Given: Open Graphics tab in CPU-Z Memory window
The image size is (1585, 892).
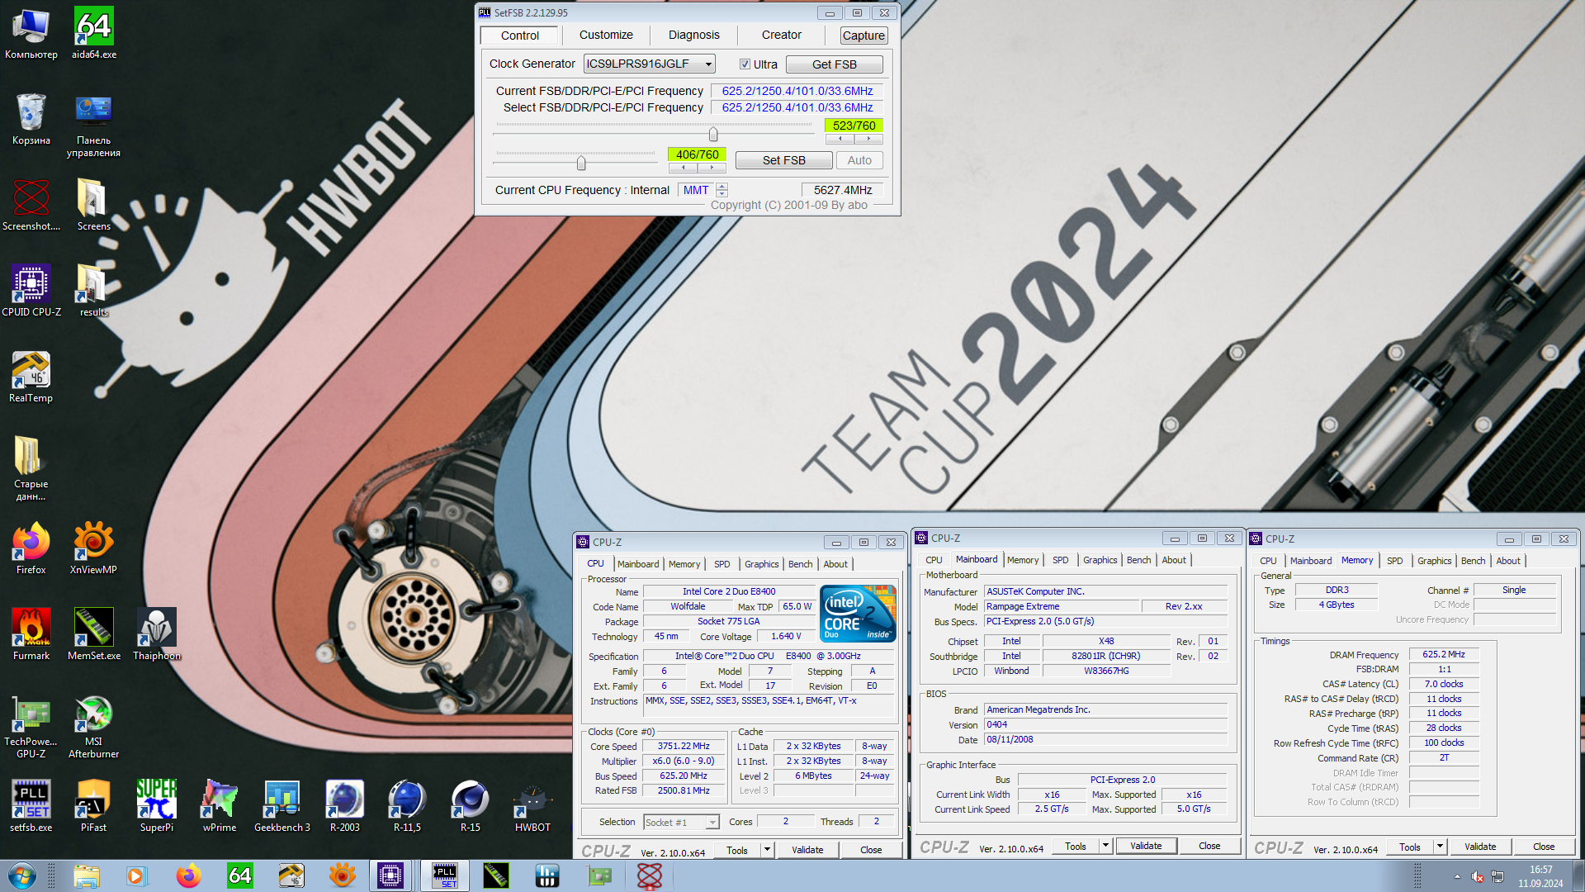Looking at the screenshot, I should (1434, 561).
